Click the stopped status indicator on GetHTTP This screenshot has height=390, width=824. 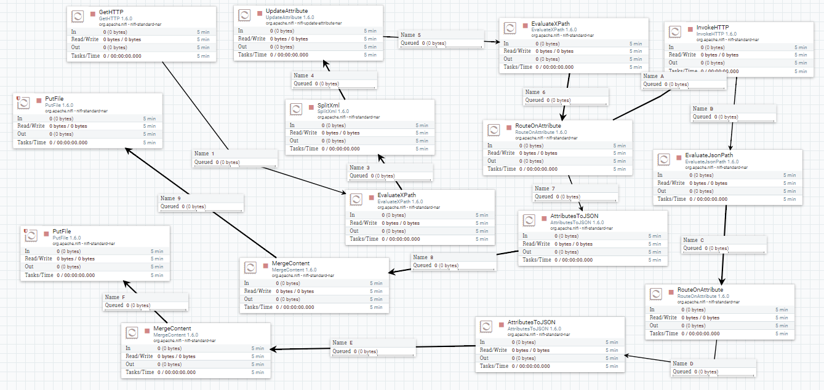tap(93, 14)
